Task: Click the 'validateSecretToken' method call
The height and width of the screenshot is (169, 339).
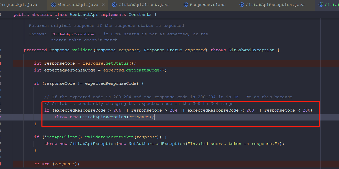Action: (x=110, y=137)
